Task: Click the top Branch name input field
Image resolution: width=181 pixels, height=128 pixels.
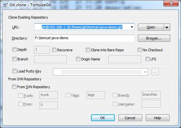Action: [x=50, y=59]
